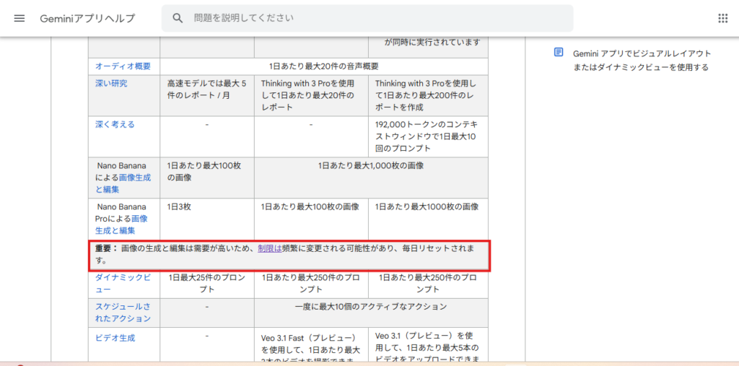Open the オーディオ概要 link
The height and width of the screenshot is (366, 739).
click(123, 66)
